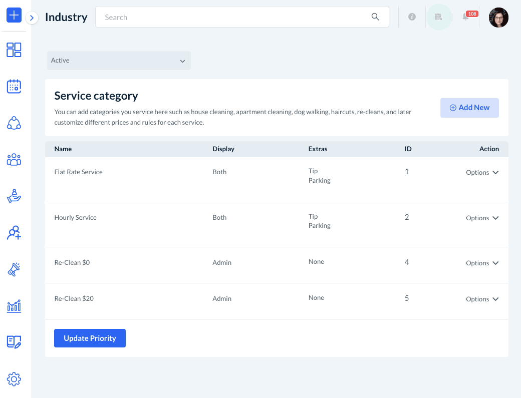Click the search magnifier icon
The height and width of the screenshot is (398, 521).
375,17
